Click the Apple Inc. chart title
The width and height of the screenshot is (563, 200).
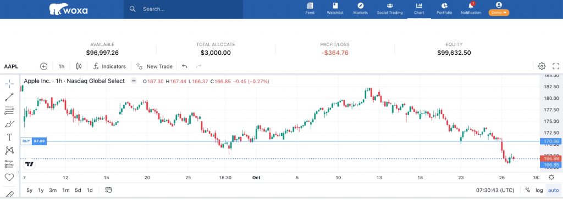click(74, 81)
